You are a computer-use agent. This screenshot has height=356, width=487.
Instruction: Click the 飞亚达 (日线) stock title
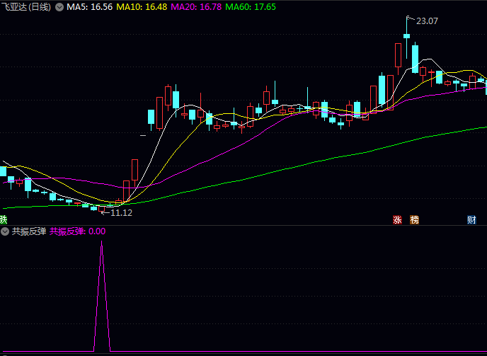click(x=26, y=6)
